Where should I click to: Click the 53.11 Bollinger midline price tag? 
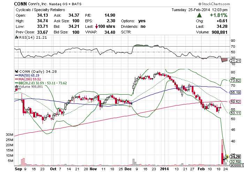(235, 113)
